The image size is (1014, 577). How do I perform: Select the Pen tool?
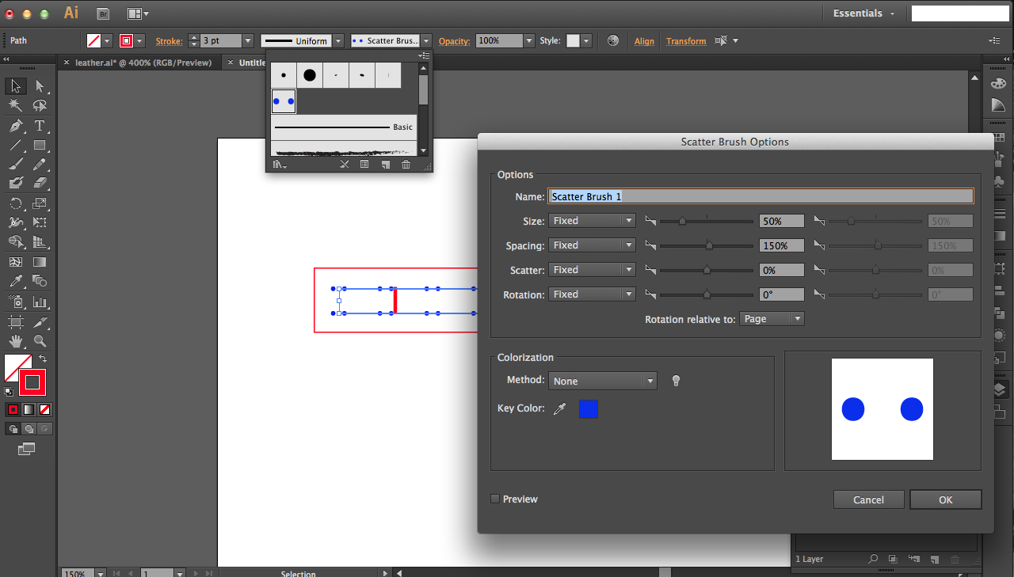16,126
